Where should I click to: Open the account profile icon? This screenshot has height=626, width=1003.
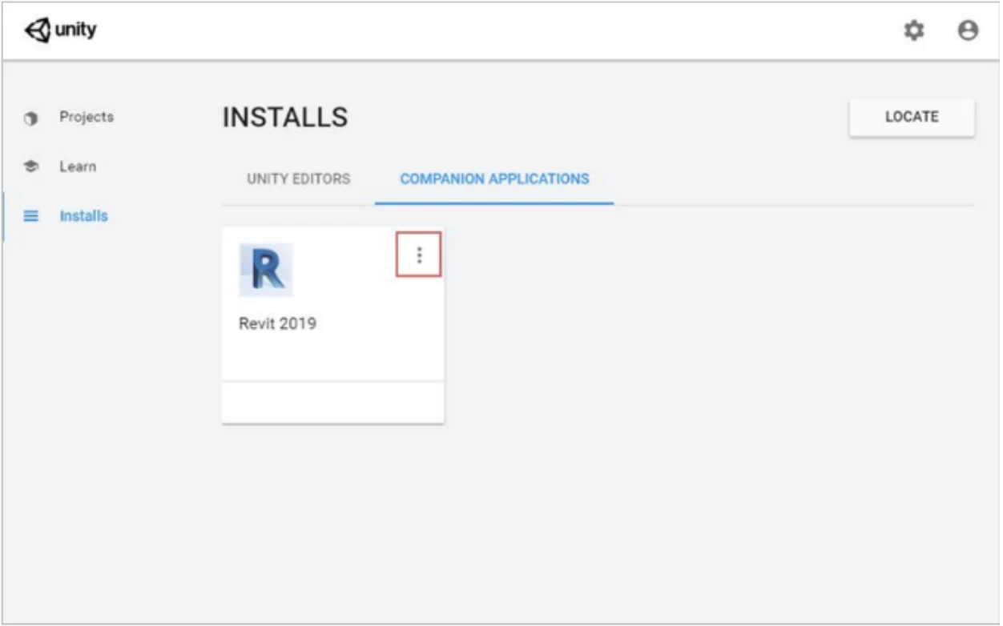(x=969, y=31)
